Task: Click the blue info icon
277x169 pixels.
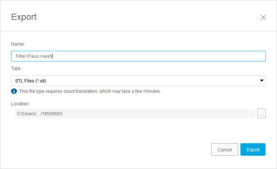Action: (x=14, y=91)
